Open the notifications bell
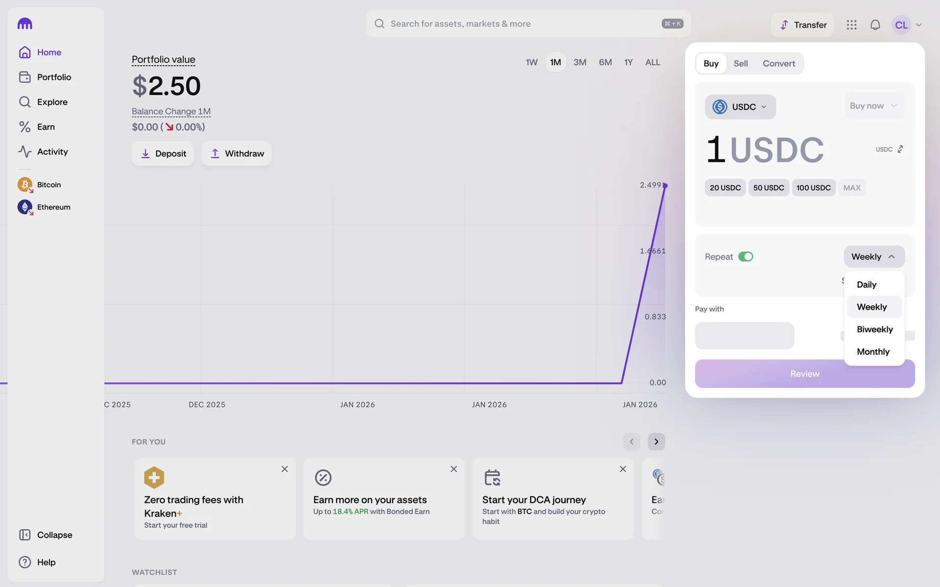This screenshot has height=587, width=940. pyautogui.click(x=875, y=25)
